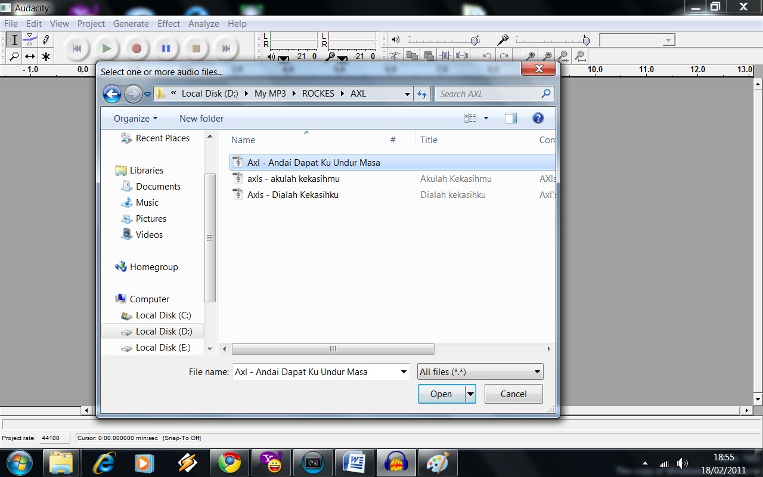Click the Back arrow in file dialog
The image size is (763, 477).
coord(112,94)
